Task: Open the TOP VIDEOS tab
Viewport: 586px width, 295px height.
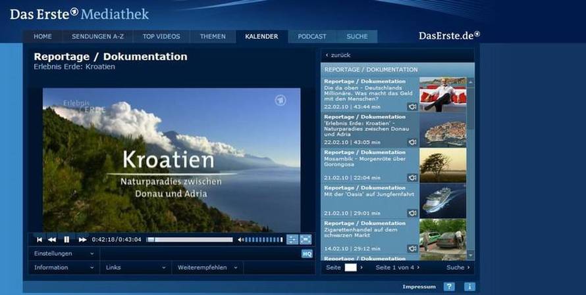Action: (161, 37)
